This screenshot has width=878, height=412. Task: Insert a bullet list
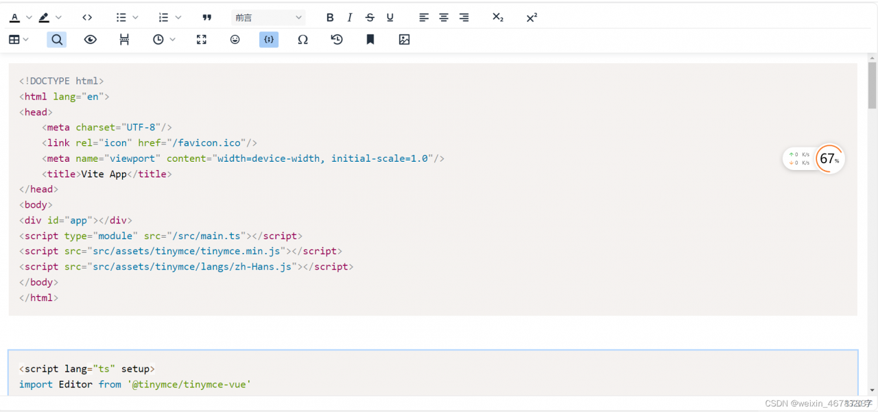tap(121, 17)
